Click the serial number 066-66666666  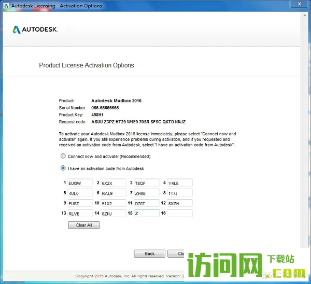[x=105, y=108]
